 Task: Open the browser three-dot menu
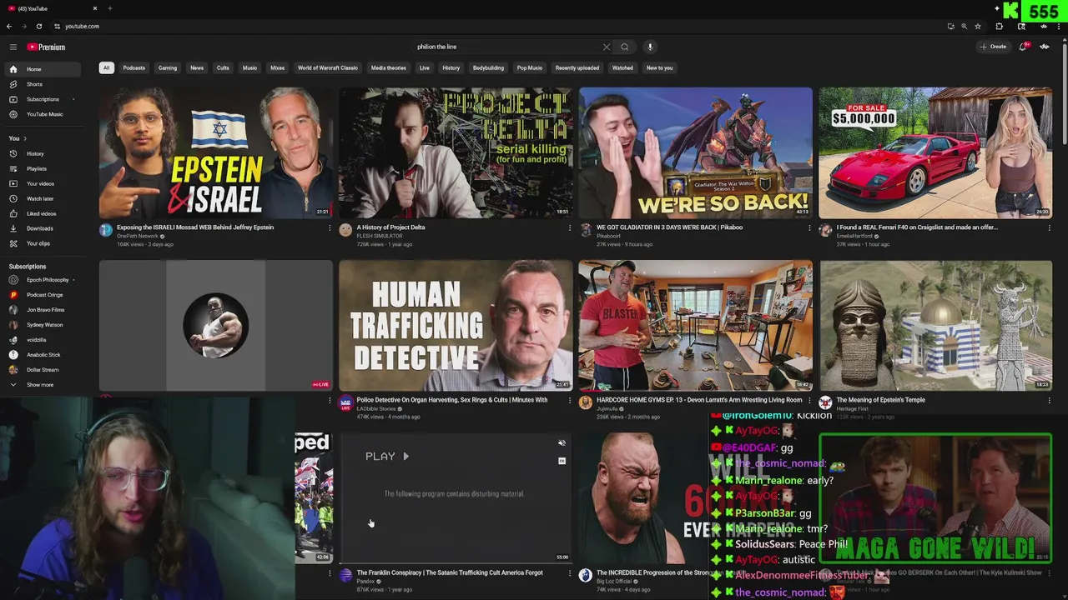[1059, 26]
